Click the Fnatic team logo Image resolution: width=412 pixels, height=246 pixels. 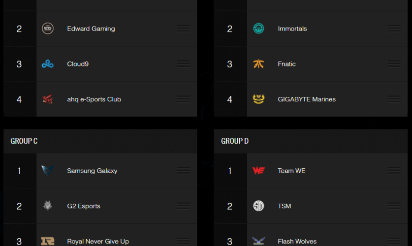(258, 64)
